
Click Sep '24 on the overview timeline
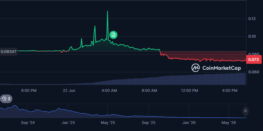click(28, 123)
